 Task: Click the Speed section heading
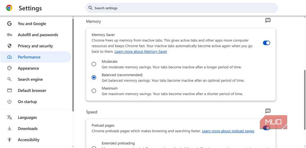click(91, 112)
